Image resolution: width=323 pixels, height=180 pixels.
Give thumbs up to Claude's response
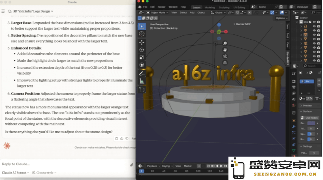point(122,138)
